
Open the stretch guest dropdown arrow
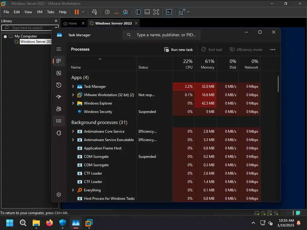click(188, 12)
